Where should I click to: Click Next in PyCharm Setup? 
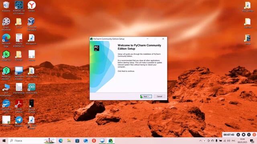pyautogui.click(x=146, y=96)
